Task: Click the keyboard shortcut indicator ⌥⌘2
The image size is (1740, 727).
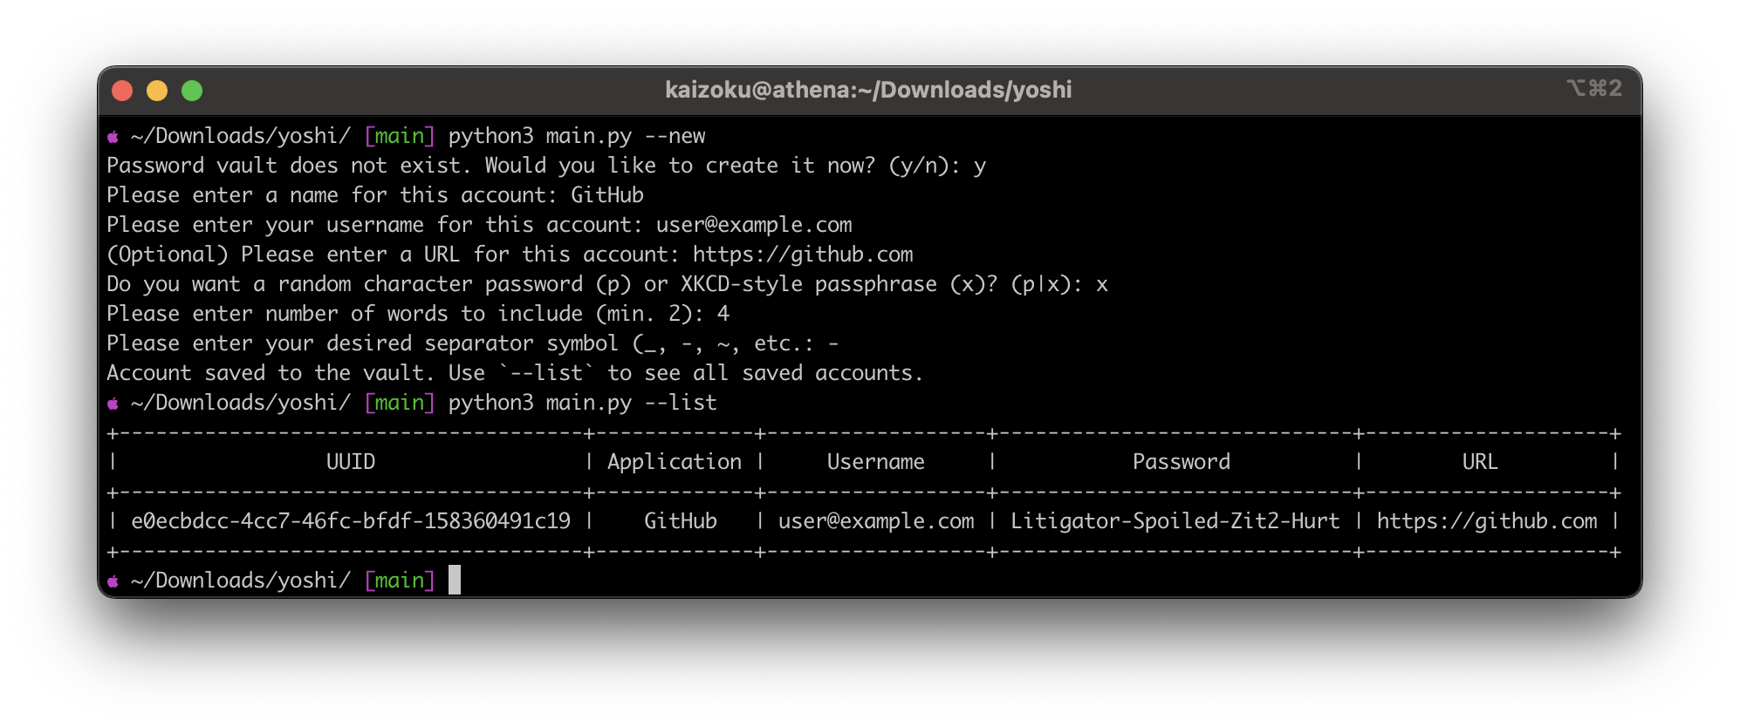Action: [x=1594, y=88]
